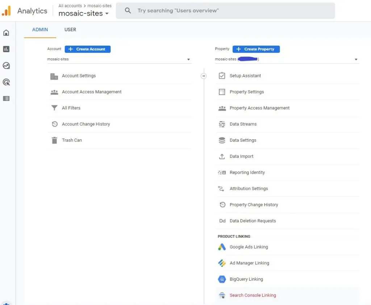Click the Reporting Identity icon

222,173
